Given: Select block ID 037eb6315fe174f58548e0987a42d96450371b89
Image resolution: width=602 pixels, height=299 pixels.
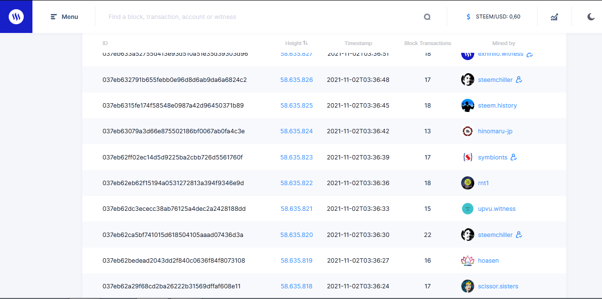Looking at the screenshot, I should (173, 106).
